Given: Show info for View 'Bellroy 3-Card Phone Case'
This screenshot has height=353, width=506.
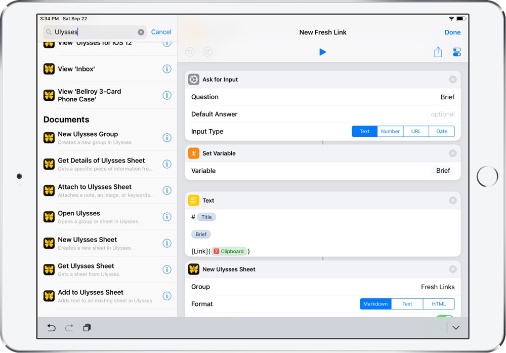Looking at the screenshot, I should point(167,95).
